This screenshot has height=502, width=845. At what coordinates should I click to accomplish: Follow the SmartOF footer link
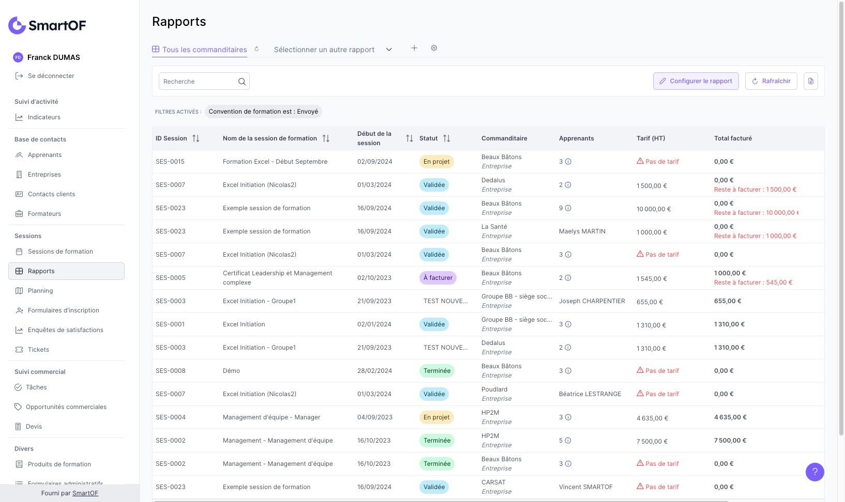[x=85, y=493]
